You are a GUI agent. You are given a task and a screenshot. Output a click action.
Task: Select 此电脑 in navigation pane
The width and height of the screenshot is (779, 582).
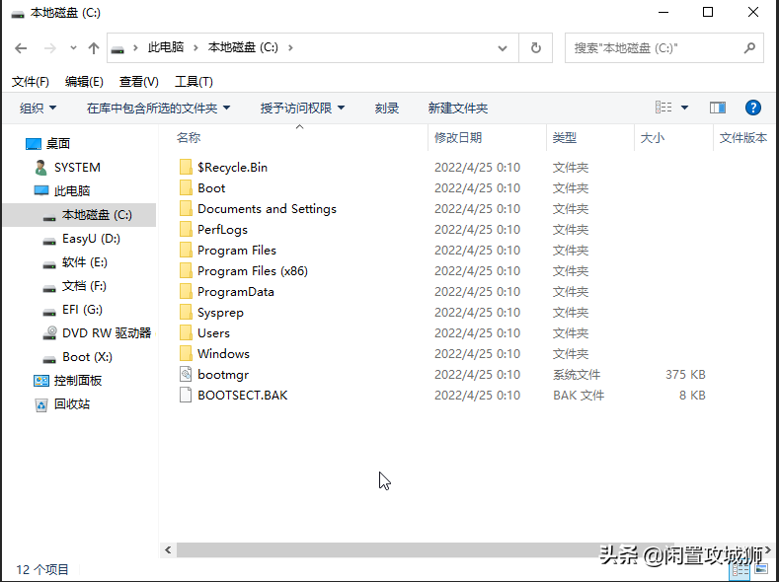click(x=72, y=191)
